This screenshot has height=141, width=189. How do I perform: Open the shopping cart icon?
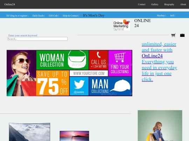[173, 35]
